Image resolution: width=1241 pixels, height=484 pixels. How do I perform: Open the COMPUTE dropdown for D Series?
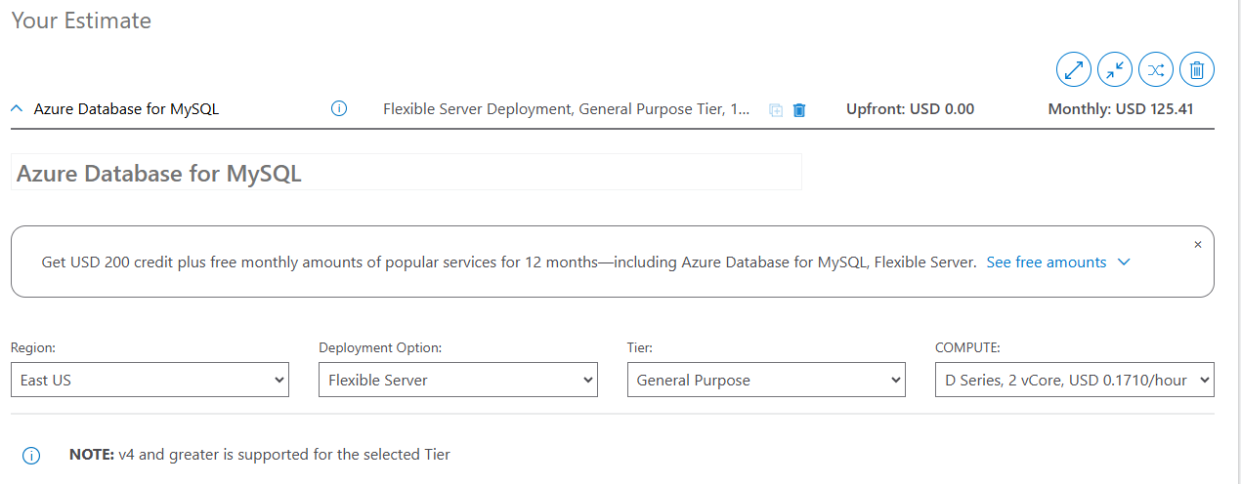pos(1074,381)
